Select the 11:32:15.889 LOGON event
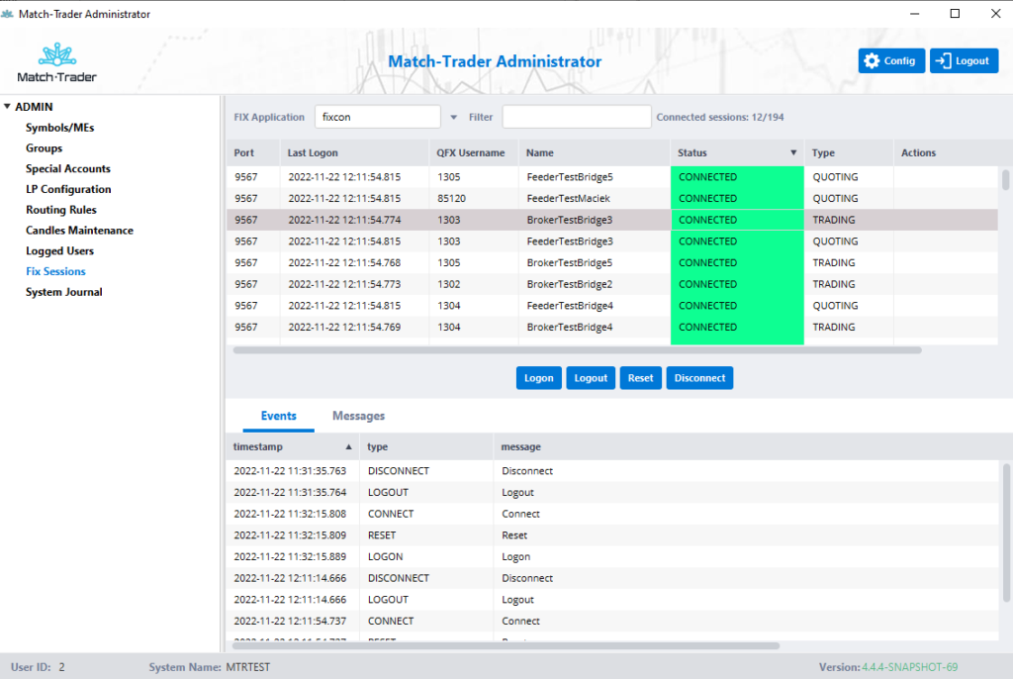Viewport: 1013px width, 679px height. click(612, 556)
